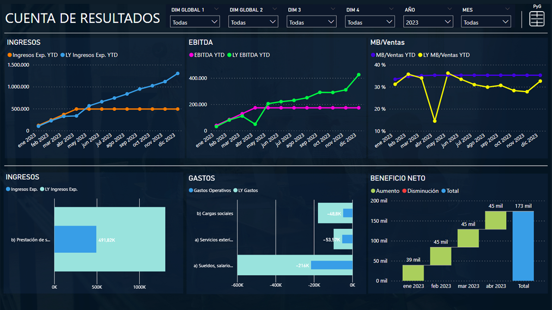
Task: Open the DIM 3 dropdown selector
Action: click(312, 22)
